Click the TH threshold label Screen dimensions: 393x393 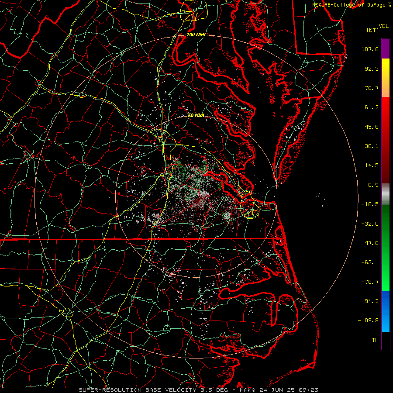pos(375,340)
